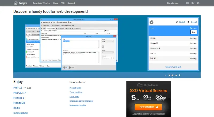
Task: Switch site language to JA
Action: point(198,3)
